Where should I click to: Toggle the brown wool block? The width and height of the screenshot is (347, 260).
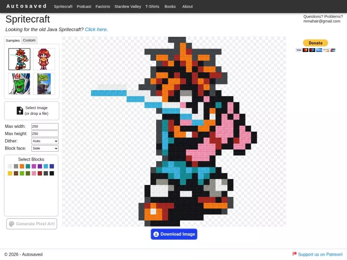point(16,173)
